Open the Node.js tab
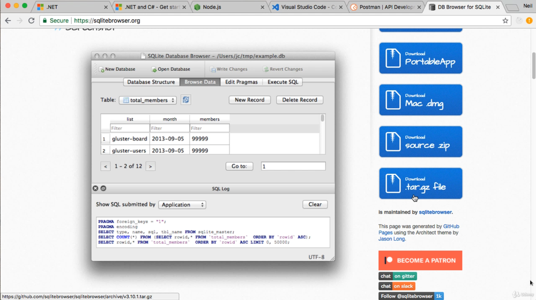Viewport: 536px width, 300px height. (x=229, y=7)
